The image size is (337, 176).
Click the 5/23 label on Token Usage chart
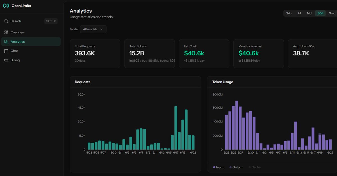[x=226, y=153]
